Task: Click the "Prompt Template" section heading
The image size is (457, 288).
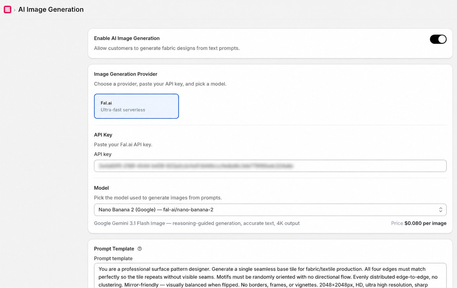Action: point(114,249)
